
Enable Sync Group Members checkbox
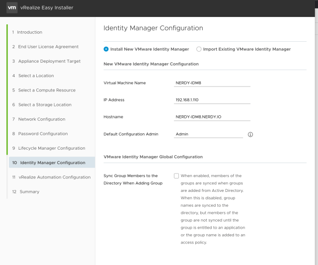pyautogui.click(x=176, y=176)
